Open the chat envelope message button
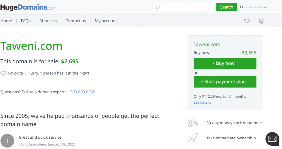Image resolution: width=282 pixels, height=149 pixels. [272, 139]
